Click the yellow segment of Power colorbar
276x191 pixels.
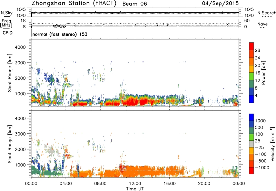coord(252,69)
